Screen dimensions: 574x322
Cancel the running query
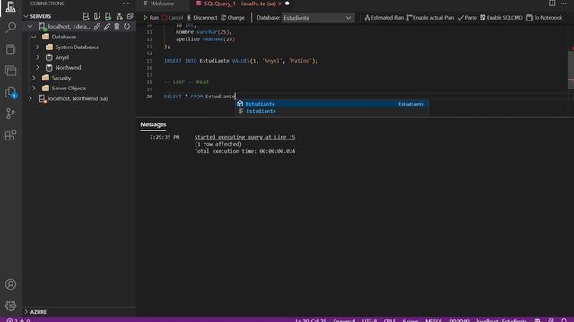tap(172, 18)
